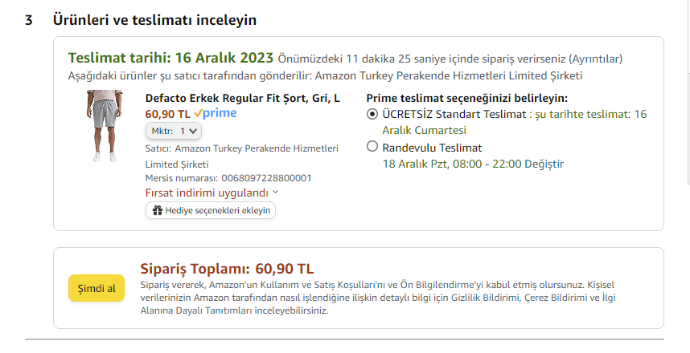Open the Mktr quantity dropdown

click(x=174, y=130)
